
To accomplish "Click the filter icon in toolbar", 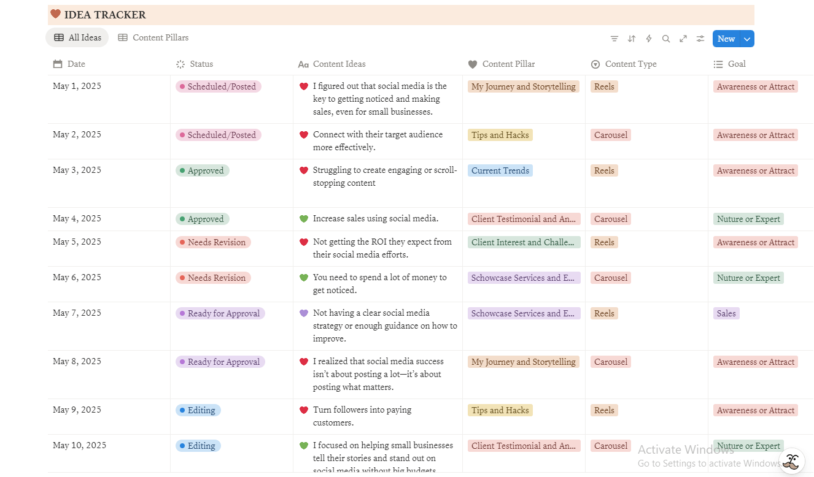I will [x=614, y=39].
